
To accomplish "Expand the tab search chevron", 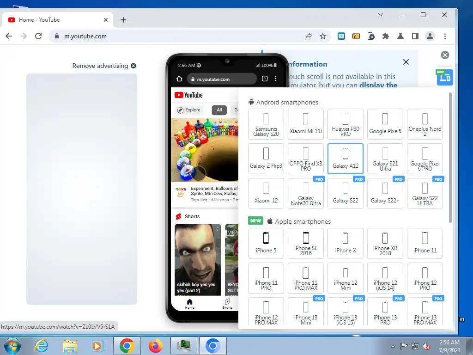I will (381, 15).
